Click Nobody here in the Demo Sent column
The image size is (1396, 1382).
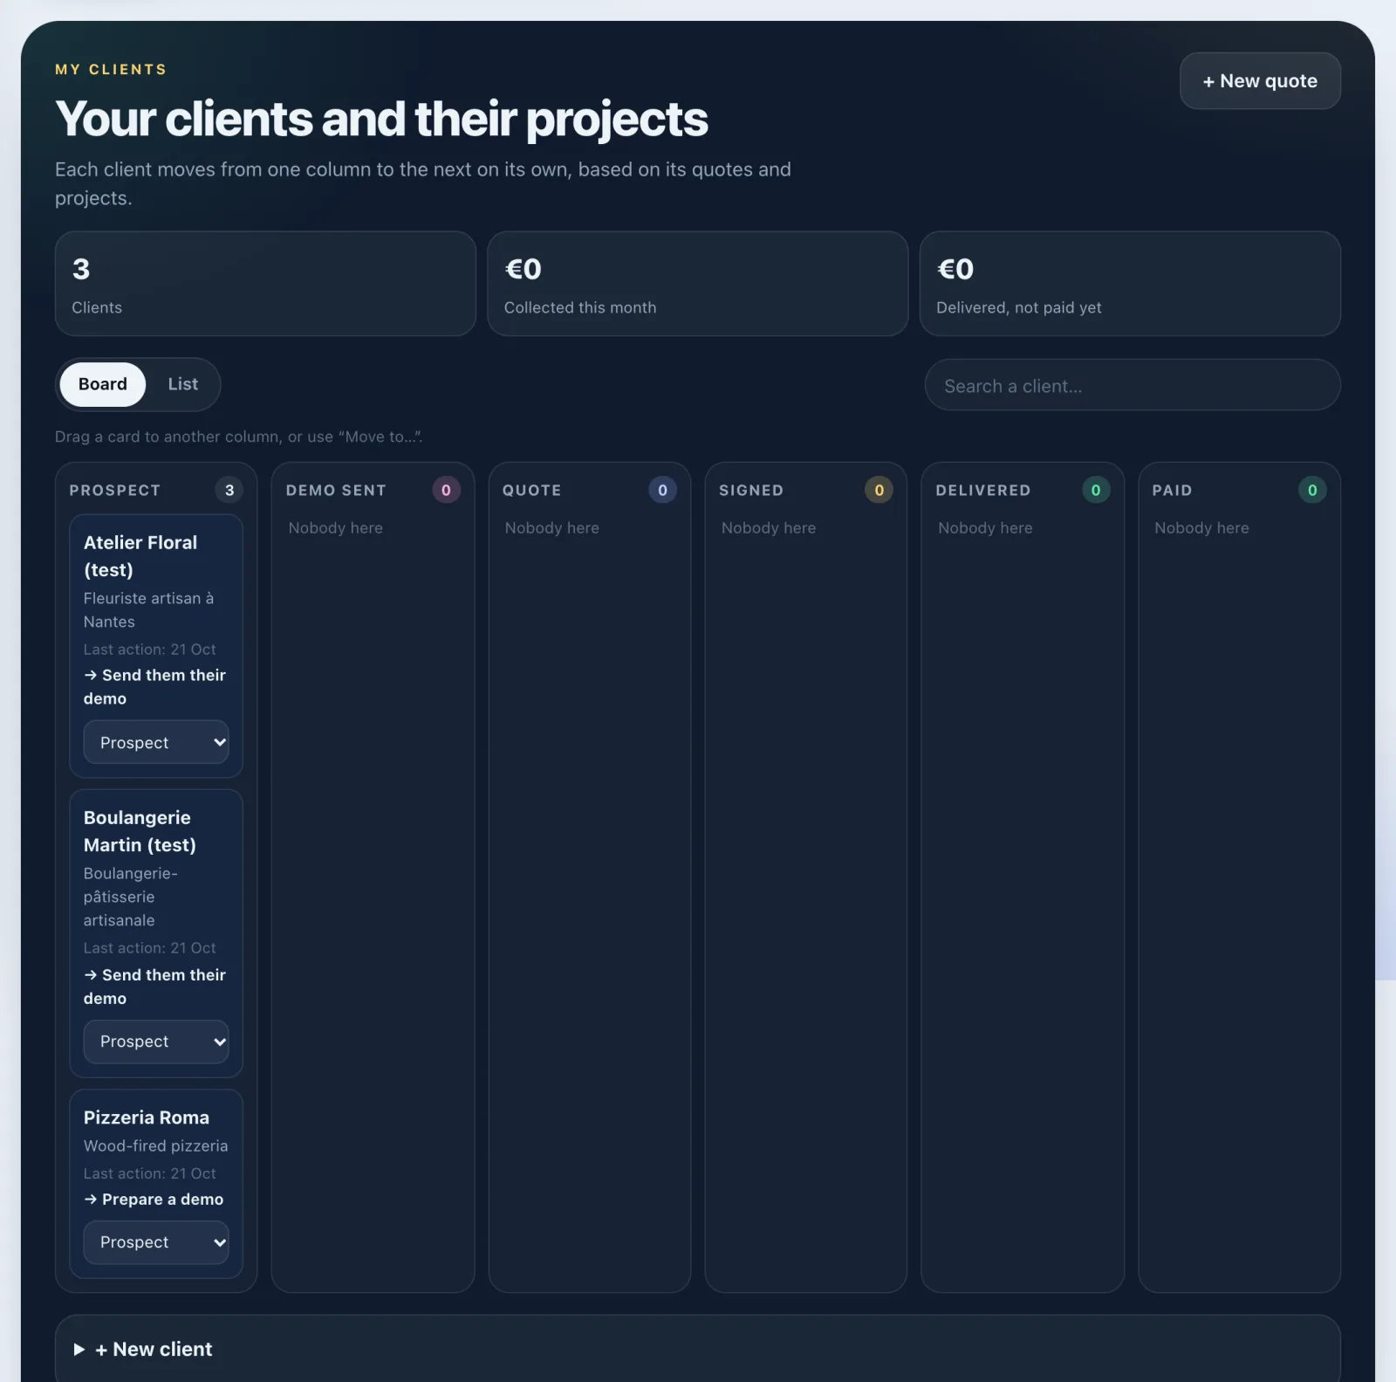(336, 528)
